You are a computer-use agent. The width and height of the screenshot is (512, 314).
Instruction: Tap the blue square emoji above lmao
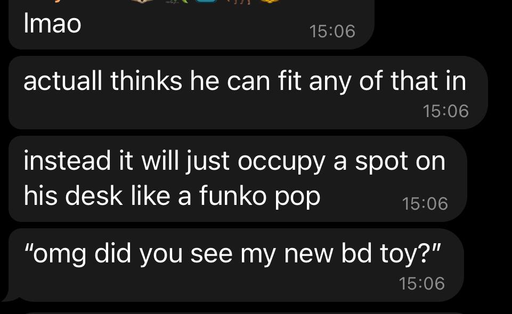206,1
